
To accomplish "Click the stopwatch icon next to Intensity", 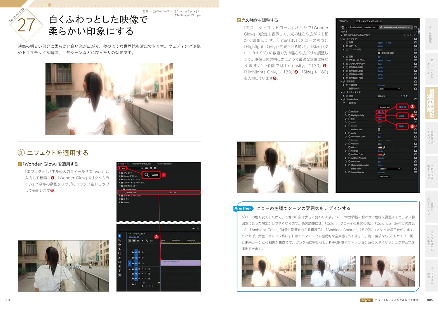I will pyautogui.click(x=349, y=112).
